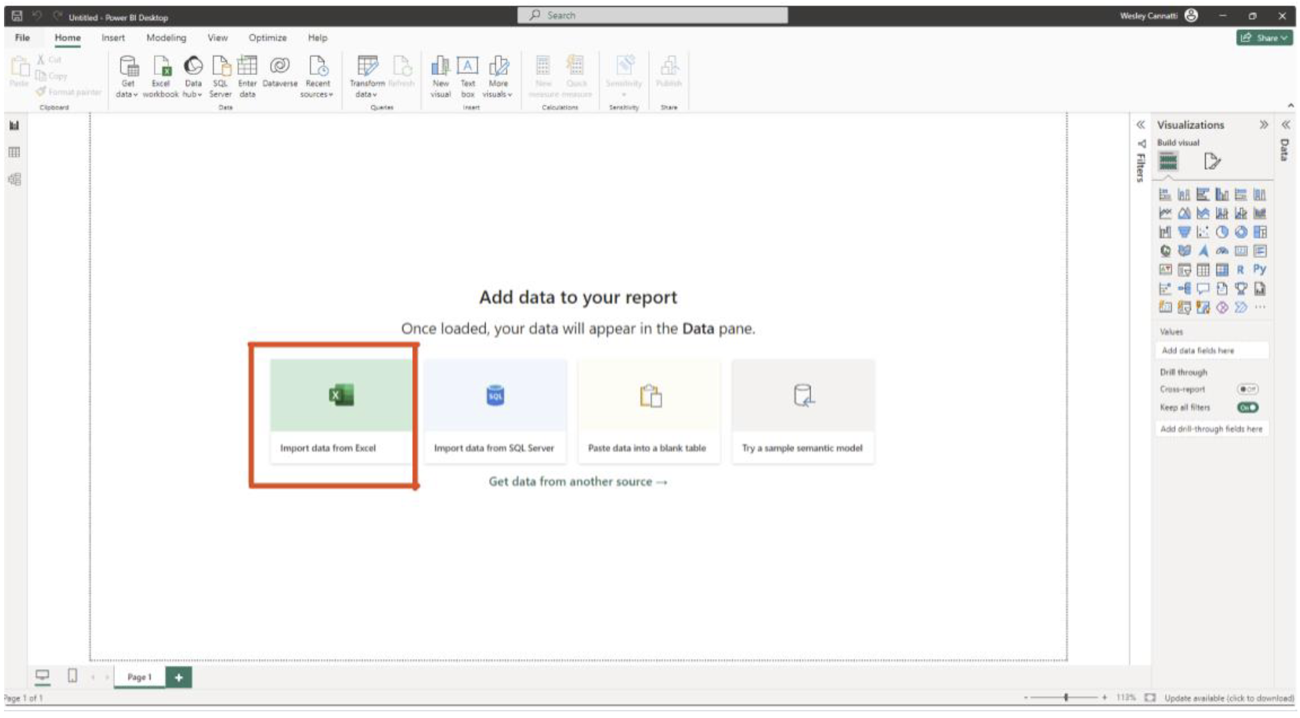Click Get data from another source link

pyautogui.click(x=578, y=481)
